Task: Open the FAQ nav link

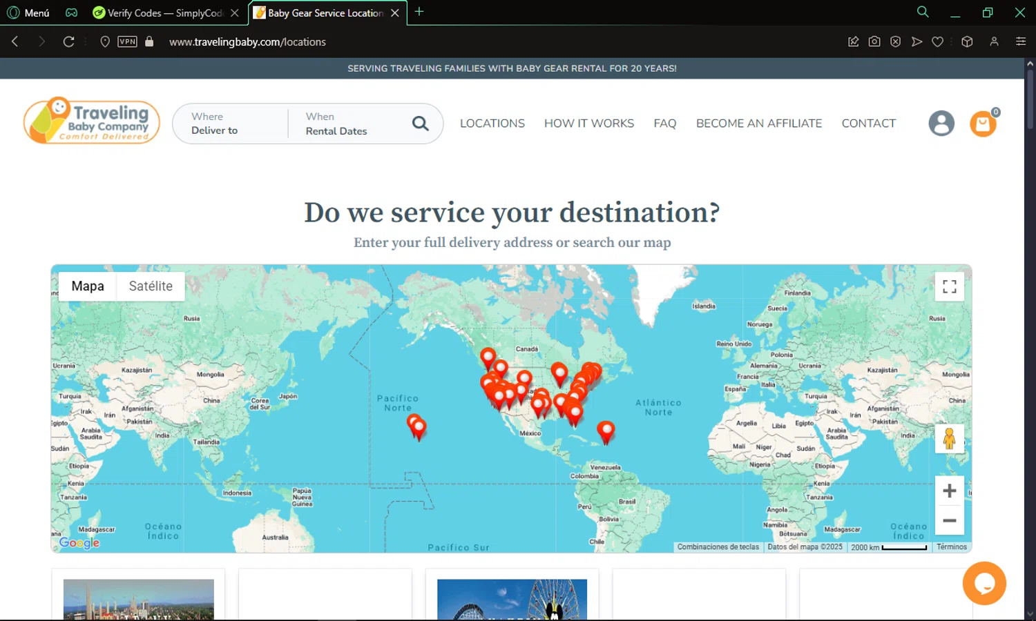Action: 665,124
